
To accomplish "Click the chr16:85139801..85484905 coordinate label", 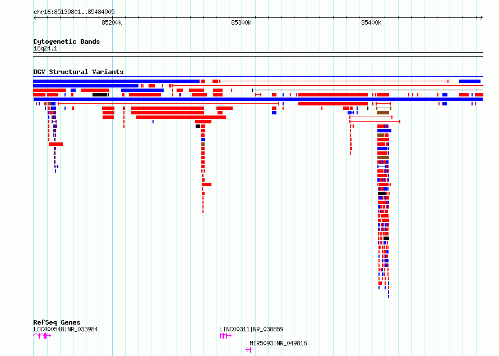I will (x=74, y=12).
